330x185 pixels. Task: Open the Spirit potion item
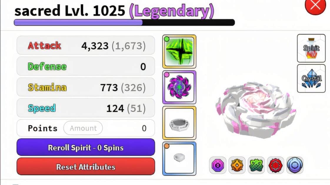click(311, 48)
